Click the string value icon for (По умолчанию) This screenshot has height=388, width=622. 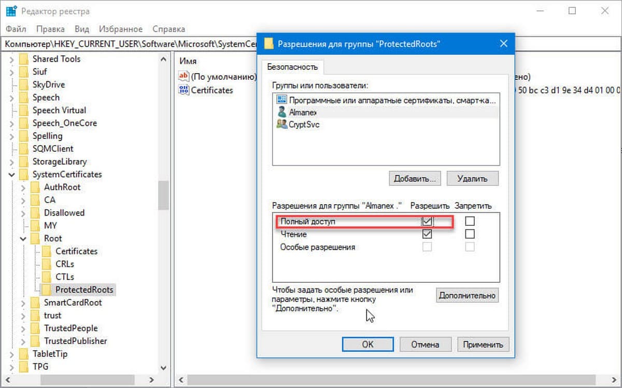183,77
